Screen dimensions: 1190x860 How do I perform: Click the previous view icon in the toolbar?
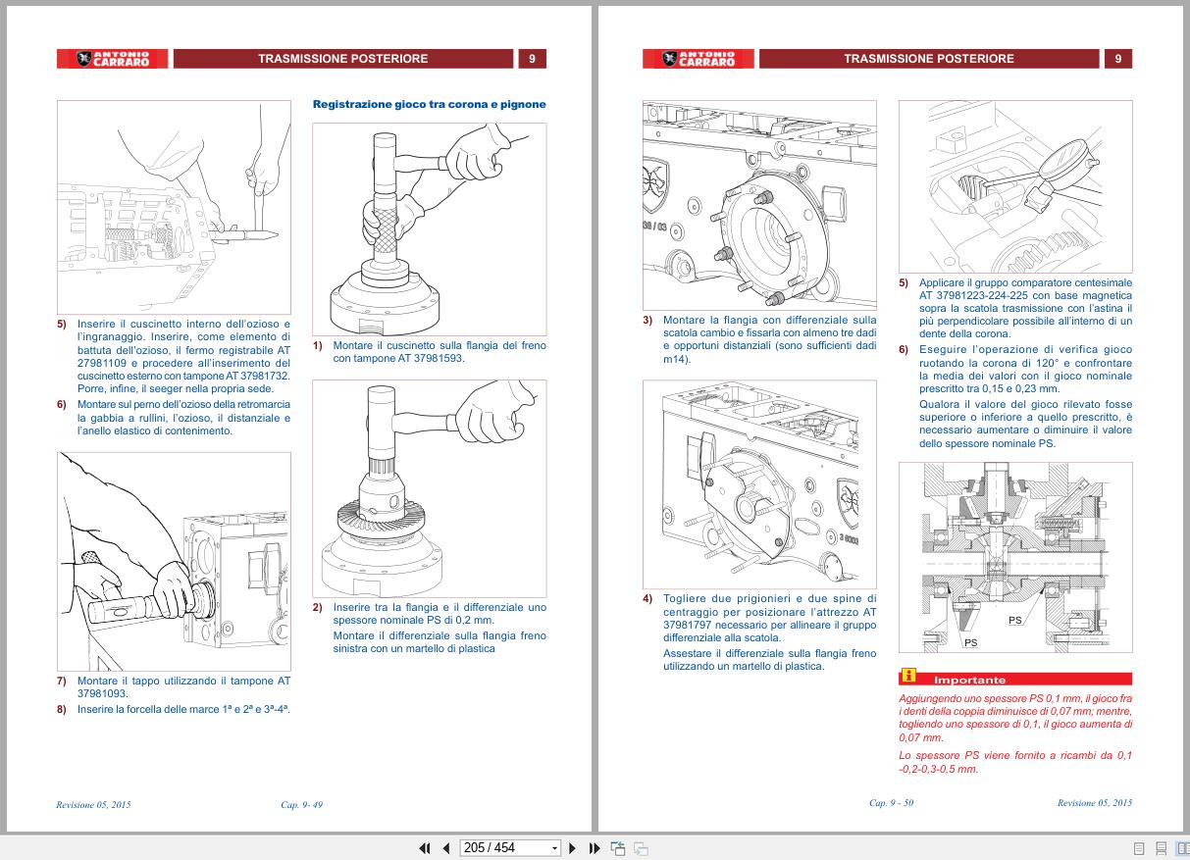pyautogui.click(x=618, y=848)
